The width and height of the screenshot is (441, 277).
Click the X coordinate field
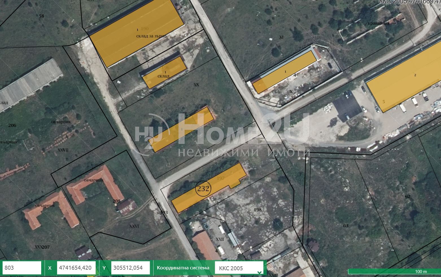[76, 268]
